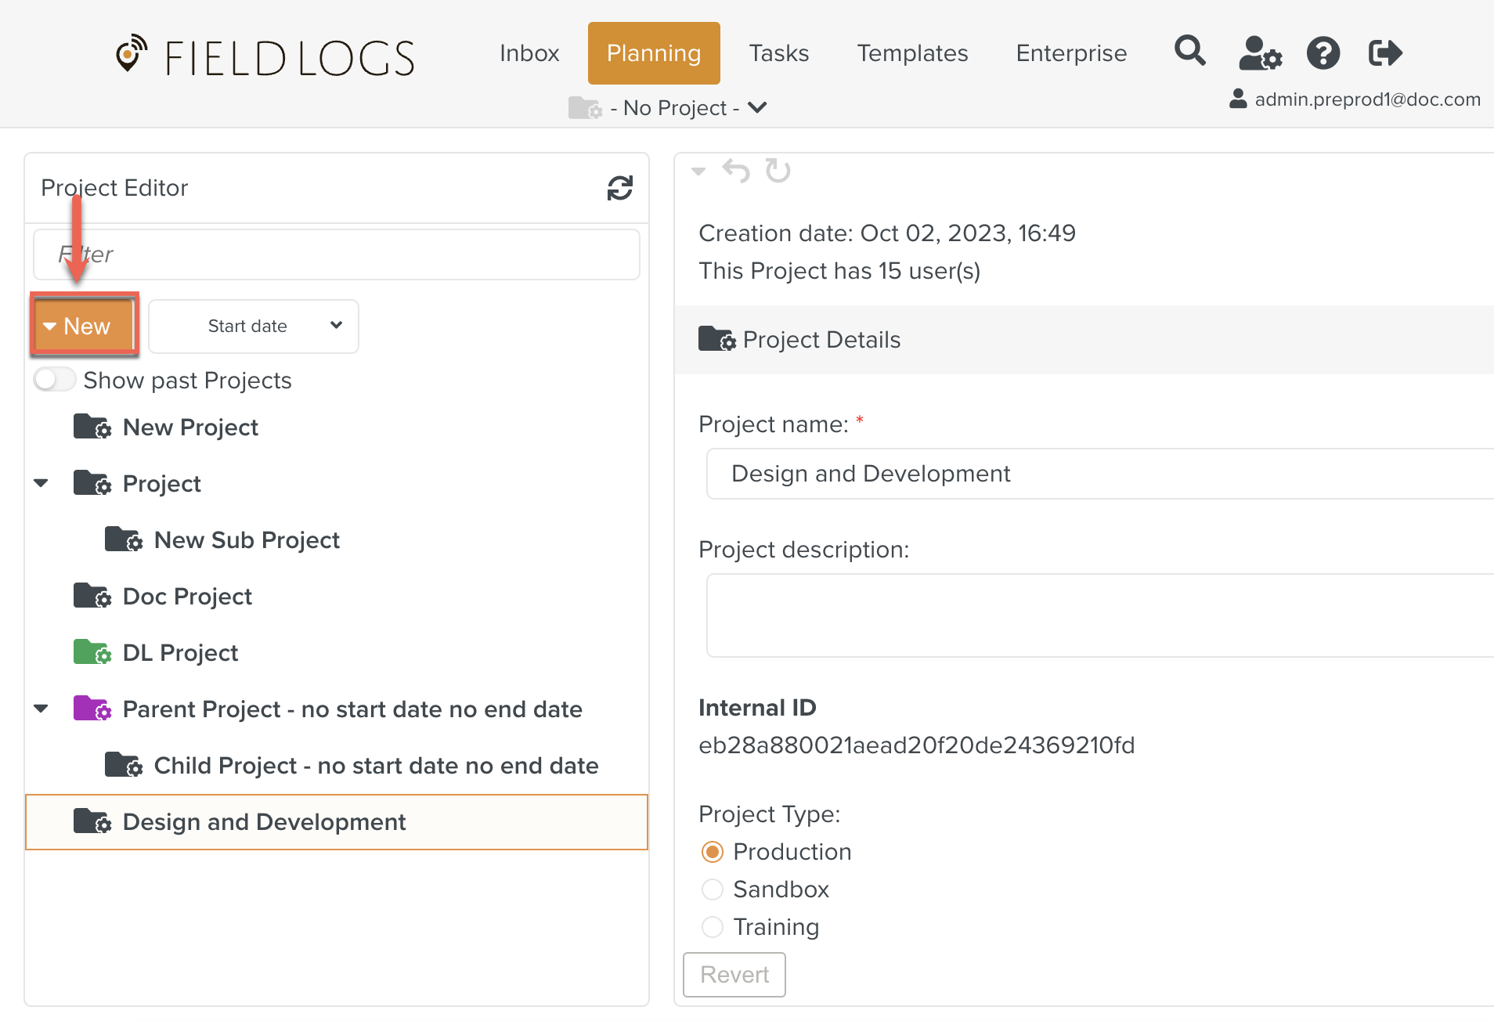Image resolution: width=1494 pixels, height=1021 pixels.
Task: Click the green DL Project folder icon
Action: pyautogui.click(x=92, y=652)
